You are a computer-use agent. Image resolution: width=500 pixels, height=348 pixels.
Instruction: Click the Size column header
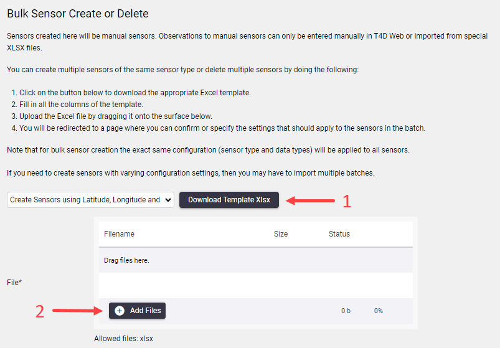pyautogui.click(x=281, y=234)
